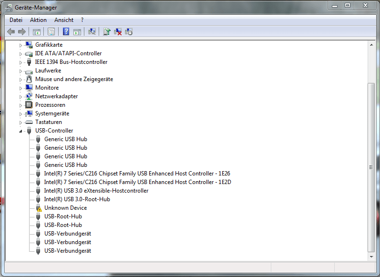Screen dimensions: 380x277
Task: Click the scroll up arrow
Action: (x=371, y=45)
